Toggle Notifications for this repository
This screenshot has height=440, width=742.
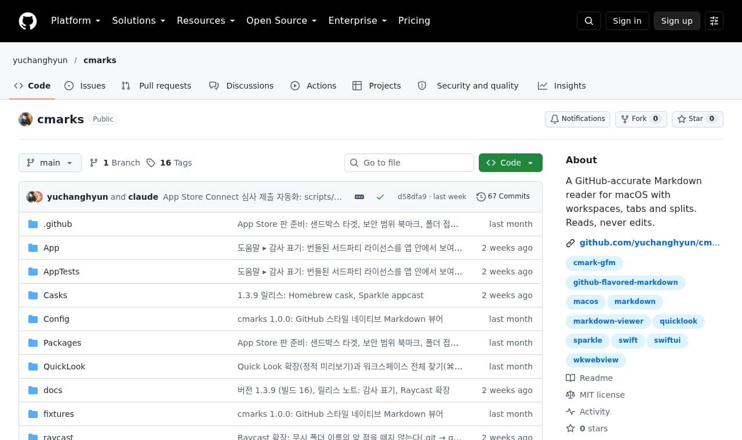click(577, 119)
